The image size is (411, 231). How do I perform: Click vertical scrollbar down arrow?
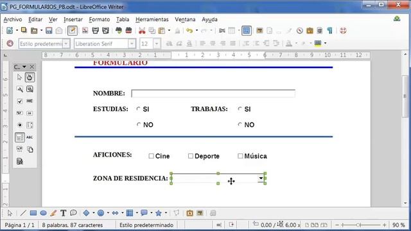(x=405, y=203)
